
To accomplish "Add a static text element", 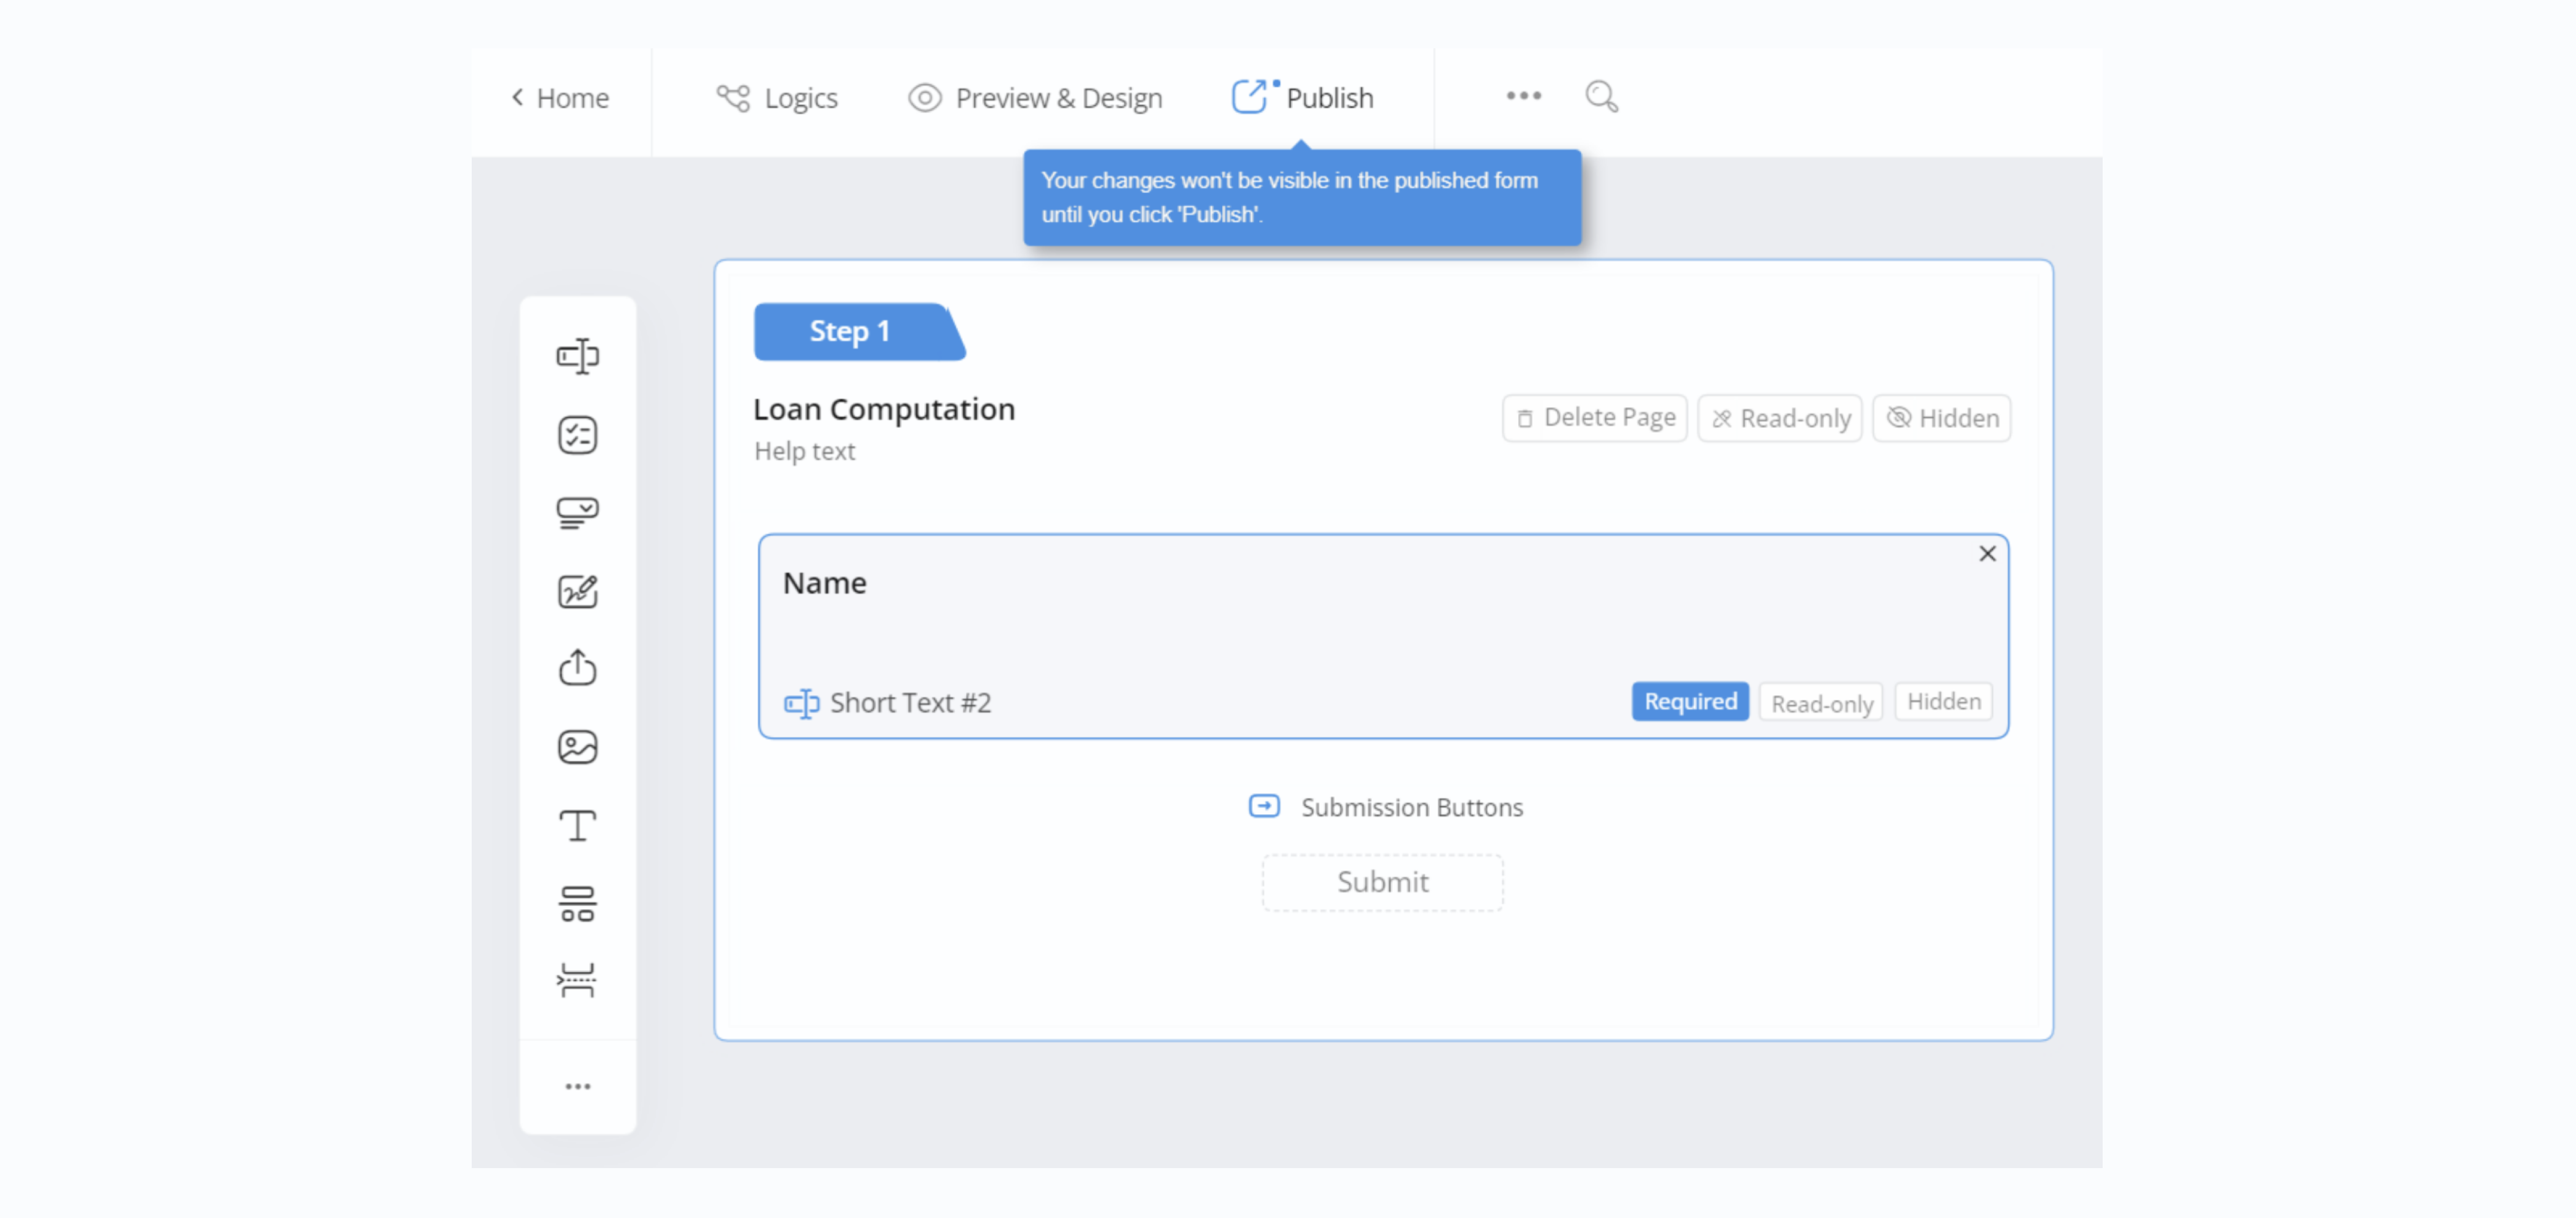I will click(x=577, y=825).
